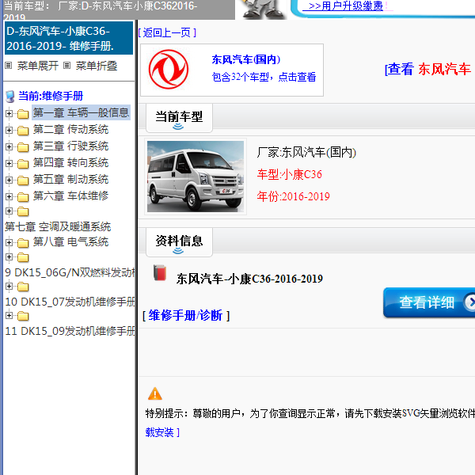Open 东风汽车(国内) manufacturer link
This screenshot has height=475, width=475.
coord(246,59)
